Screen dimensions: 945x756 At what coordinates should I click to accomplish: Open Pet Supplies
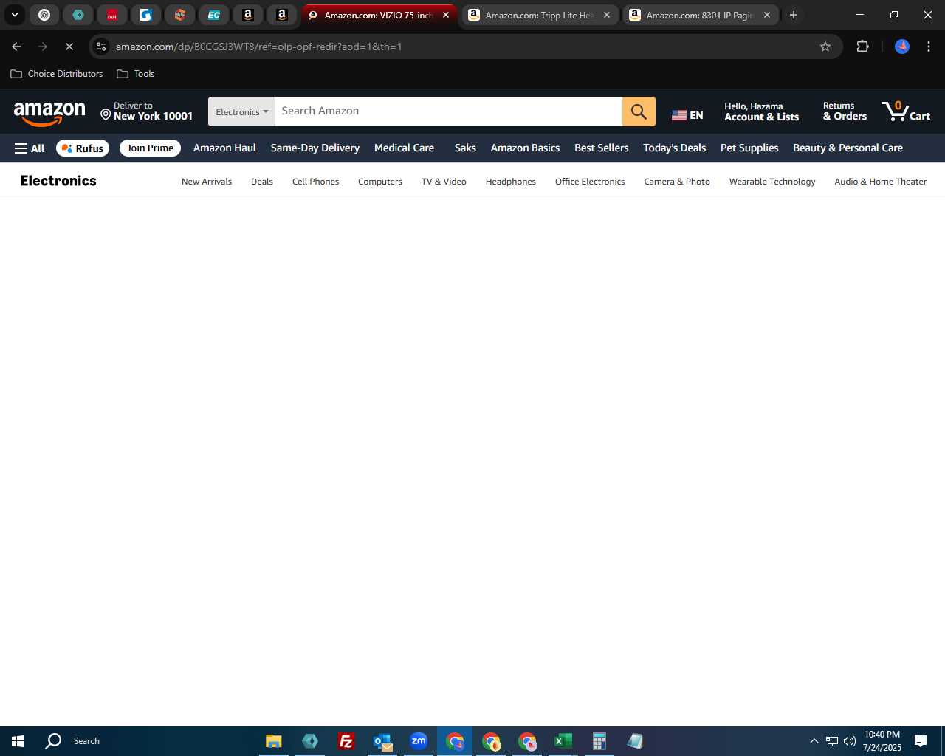749,148
